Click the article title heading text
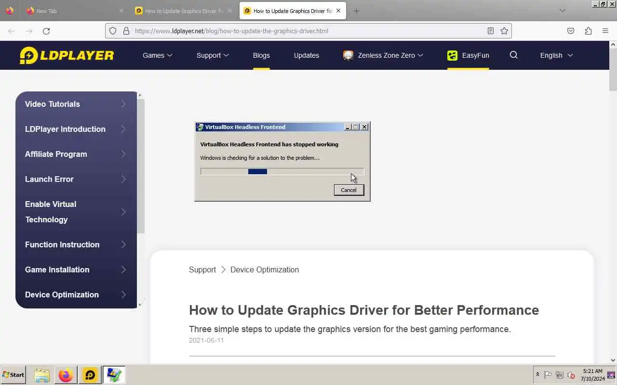This screenshot has height=385, width=617. 364,310
